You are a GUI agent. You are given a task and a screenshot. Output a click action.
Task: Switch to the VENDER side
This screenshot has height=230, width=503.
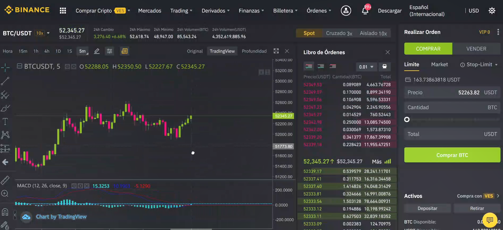coord(476,49)
